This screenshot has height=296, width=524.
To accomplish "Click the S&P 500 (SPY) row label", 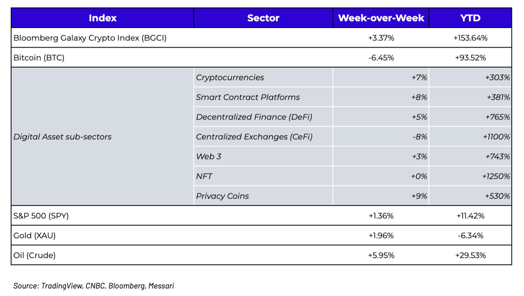I will (41, 216).
